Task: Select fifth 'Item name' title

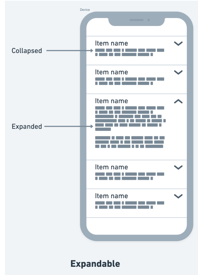Action: pos(111,196)
